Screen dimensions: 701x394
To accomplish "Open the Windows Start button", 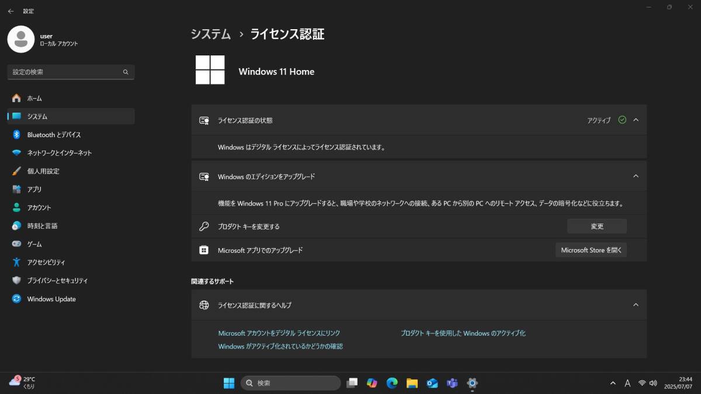I will pyautogui.click(x=229, y=383).
